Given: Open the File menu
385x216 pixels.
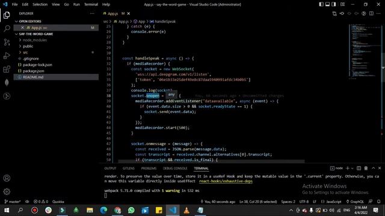Looking at the screenshot, I should pyautogui.click(x=14, y=4).
